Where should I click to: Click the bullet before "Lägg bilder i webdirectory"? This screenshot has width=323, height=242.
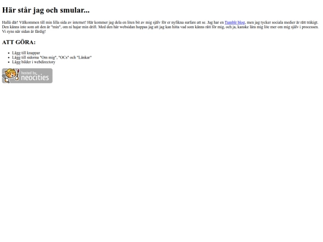pyautogui.click(x=8, y=62)
